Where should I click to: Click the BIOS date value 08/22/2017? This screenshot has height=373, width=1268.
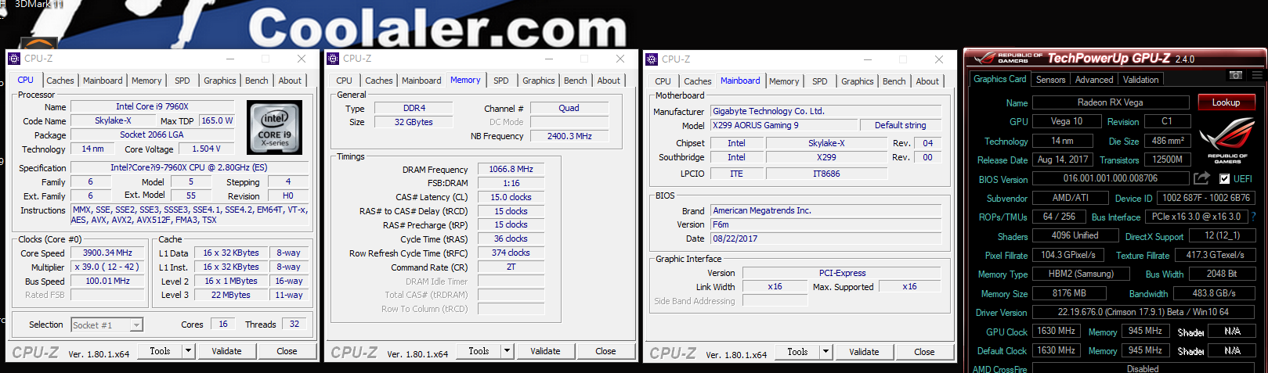(826, 239)
